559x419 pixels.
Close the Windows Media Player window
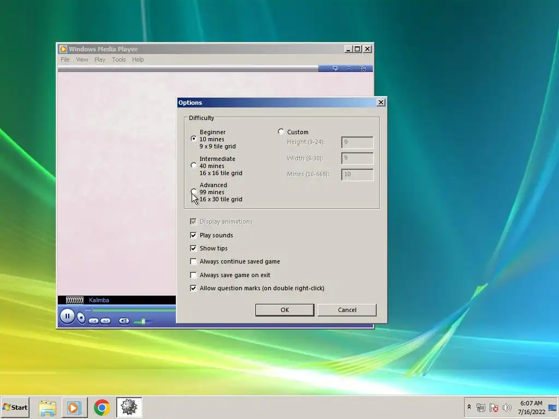point(367,49)
